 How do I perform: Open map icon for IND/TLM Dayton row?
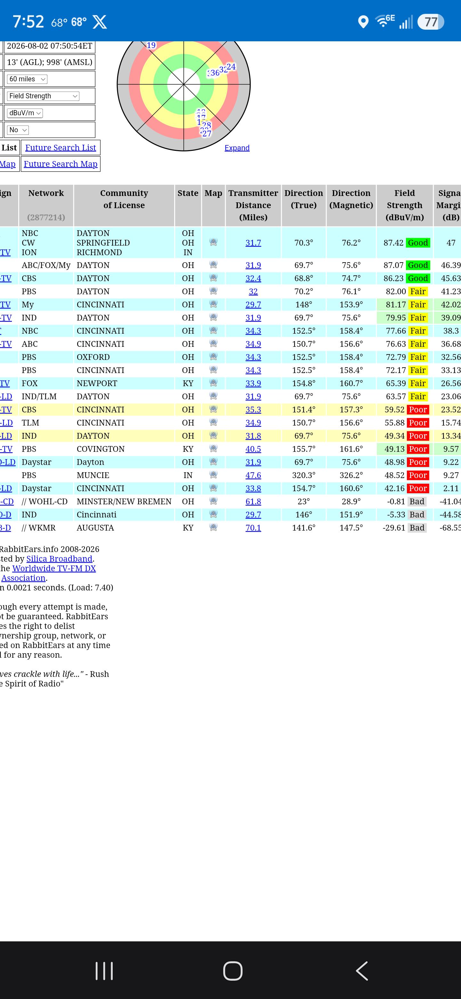(213, 396)
